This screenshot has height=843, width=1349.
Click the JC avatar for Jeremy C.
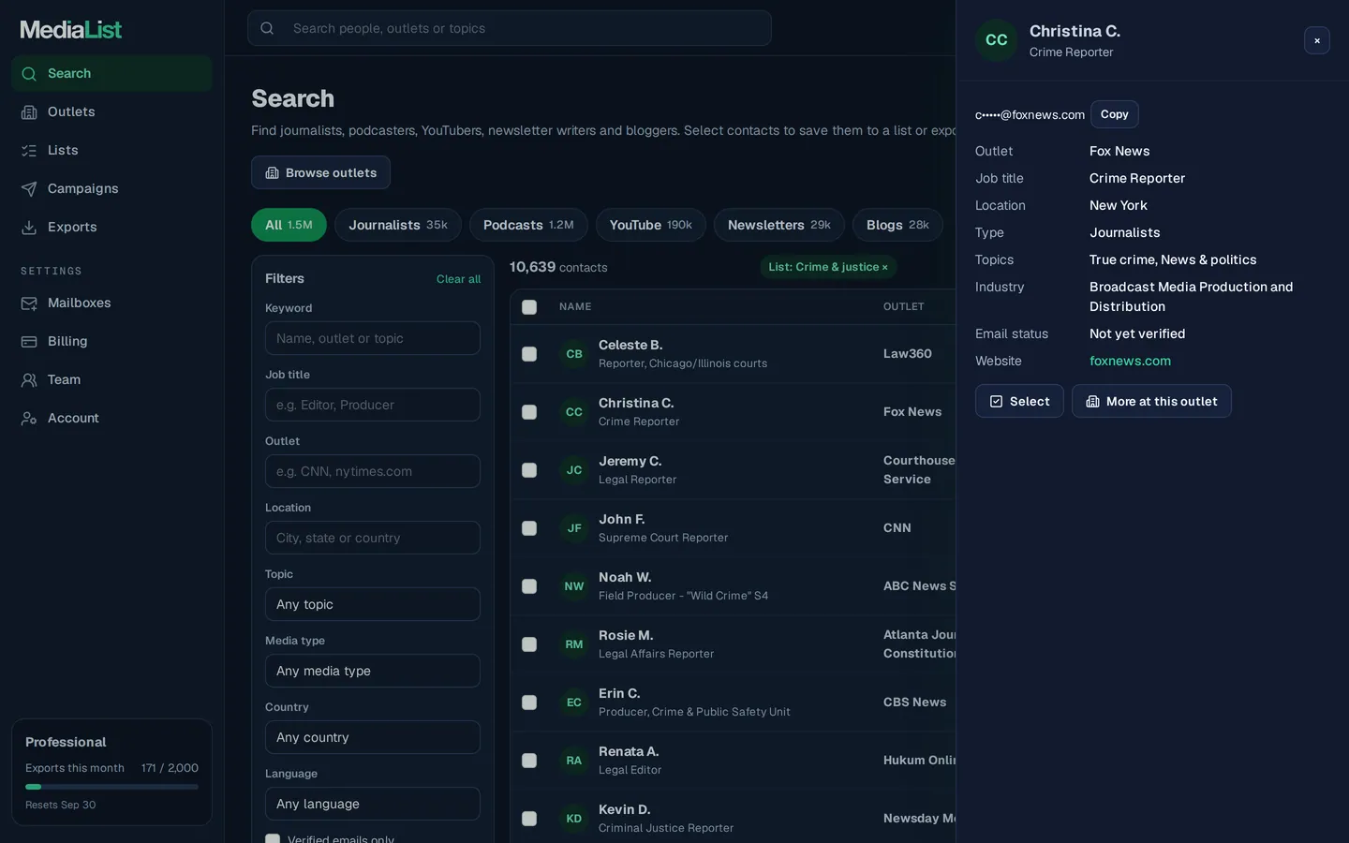(574, 470)
